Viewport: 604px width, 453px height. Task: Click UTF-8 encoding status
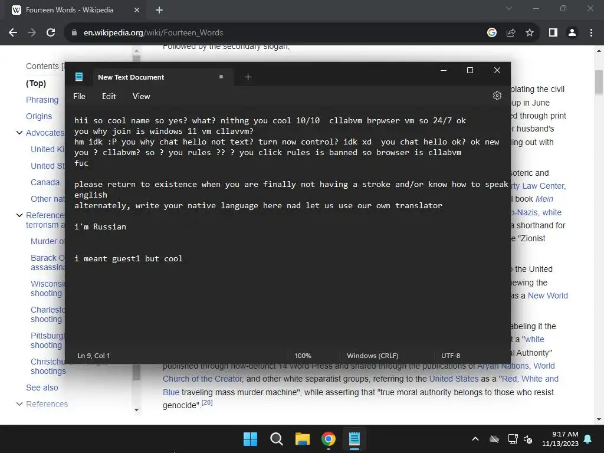[x=451, y=356]
